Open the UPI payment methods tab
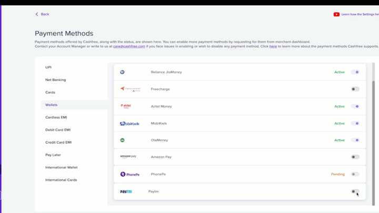 [x=48, y=67]
